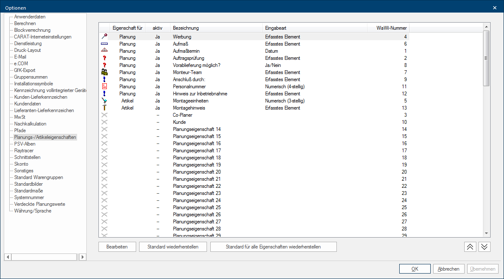Select MwSt in the options tree
The image size is (504, 279).
click(x=20, y=117)
